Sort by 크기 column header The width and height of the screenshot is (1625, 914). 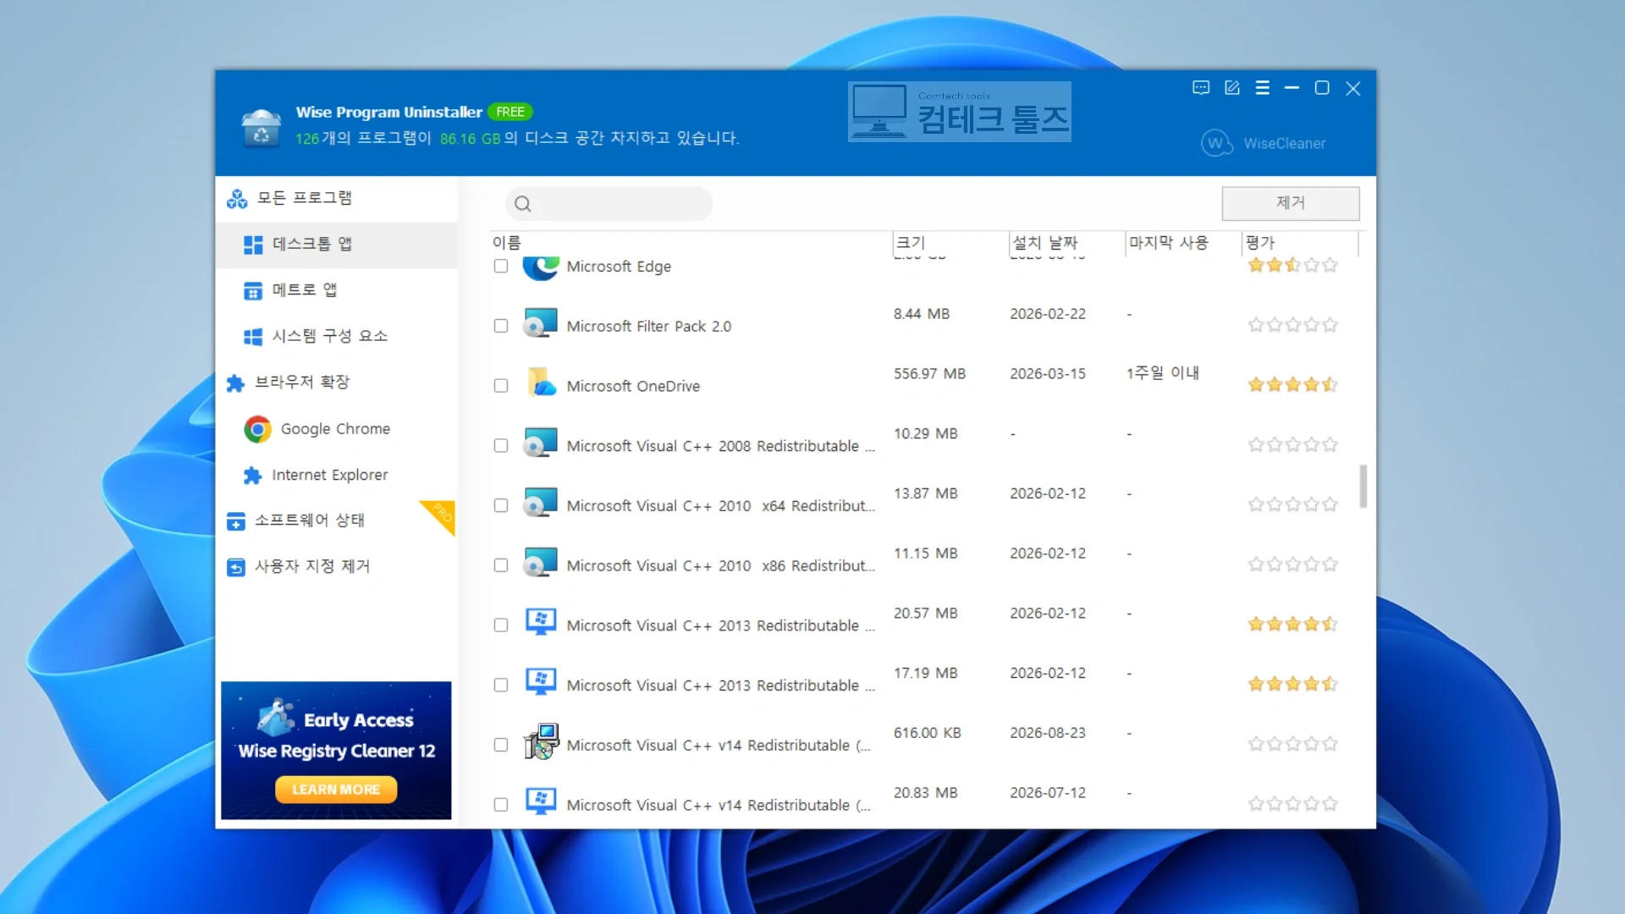point(950,243)
